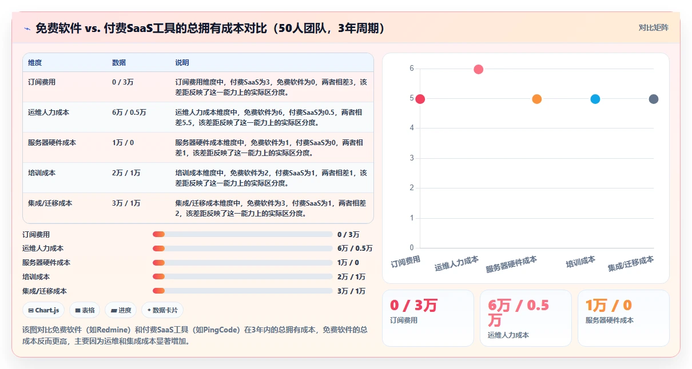Click the 订阅费用 label beside its progress bar

(x=36, y=234)
